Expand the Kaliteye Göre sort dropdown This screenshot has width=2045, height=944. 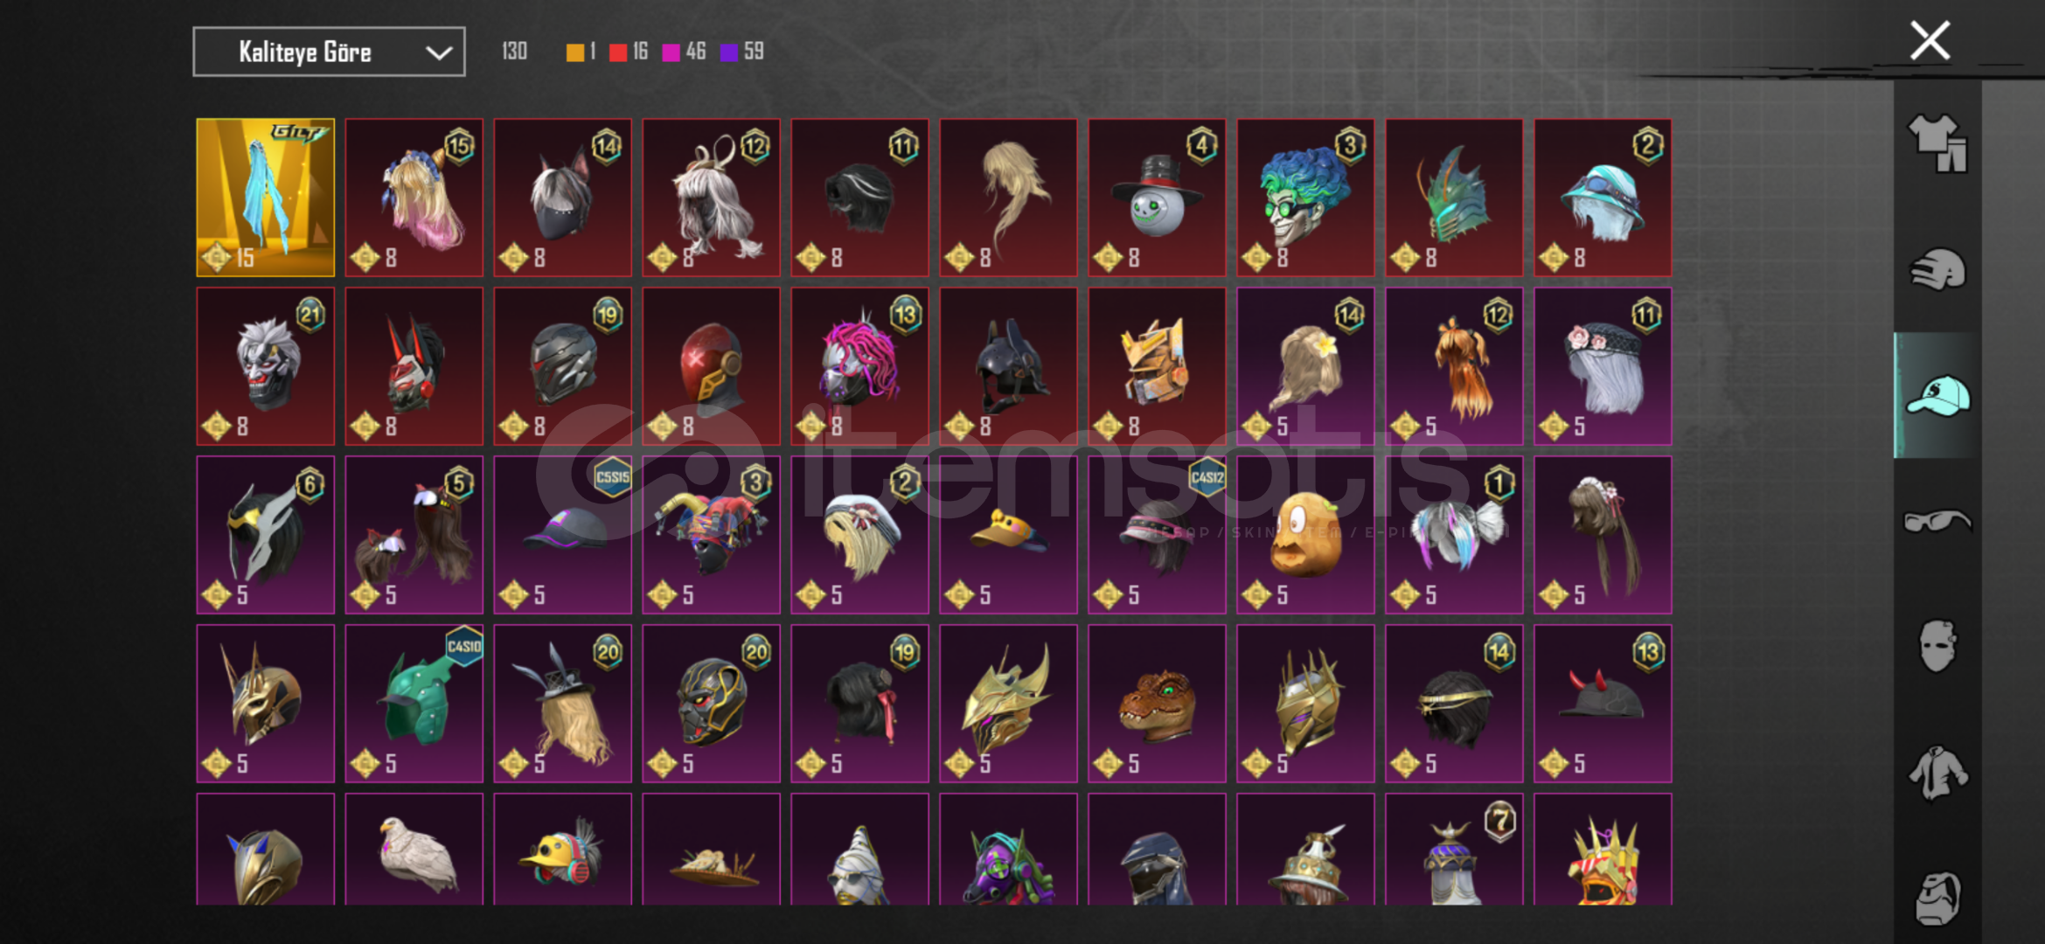(329, 52)
